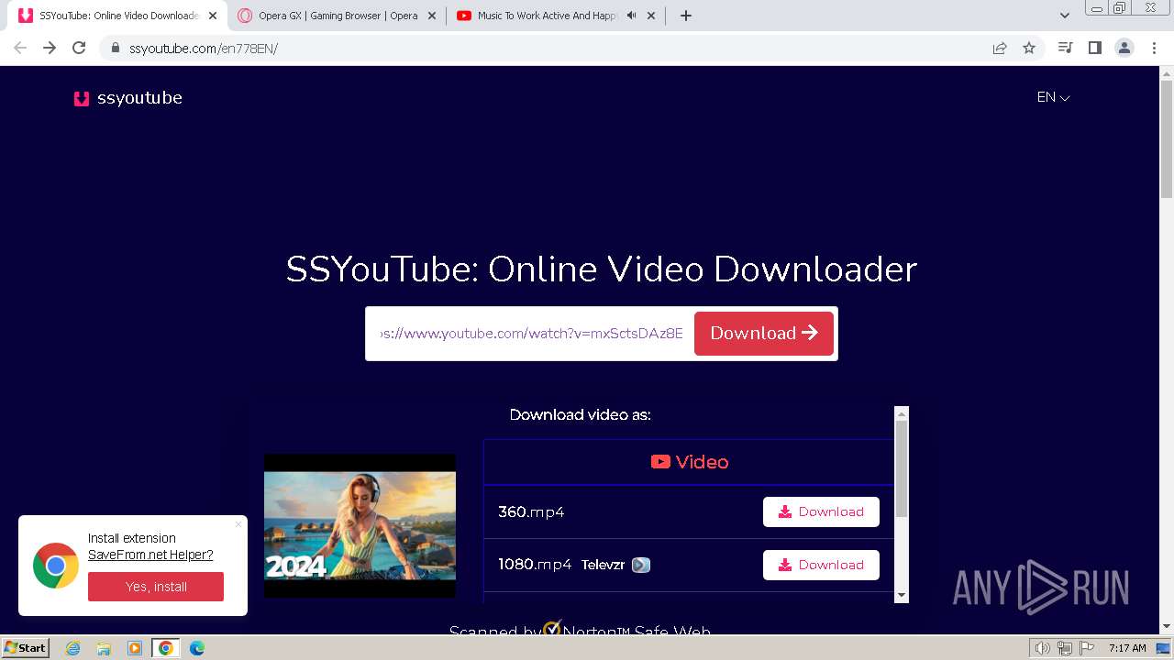
Task: Open the SaveFrom.net Helper link
Action: point(150,555)
